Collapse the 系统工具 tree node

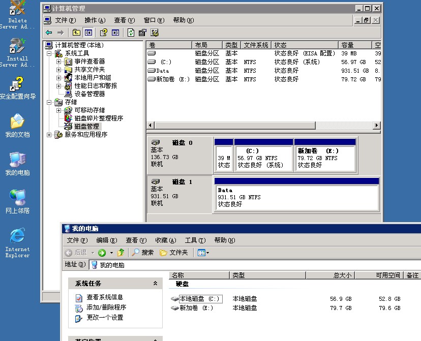49,53
